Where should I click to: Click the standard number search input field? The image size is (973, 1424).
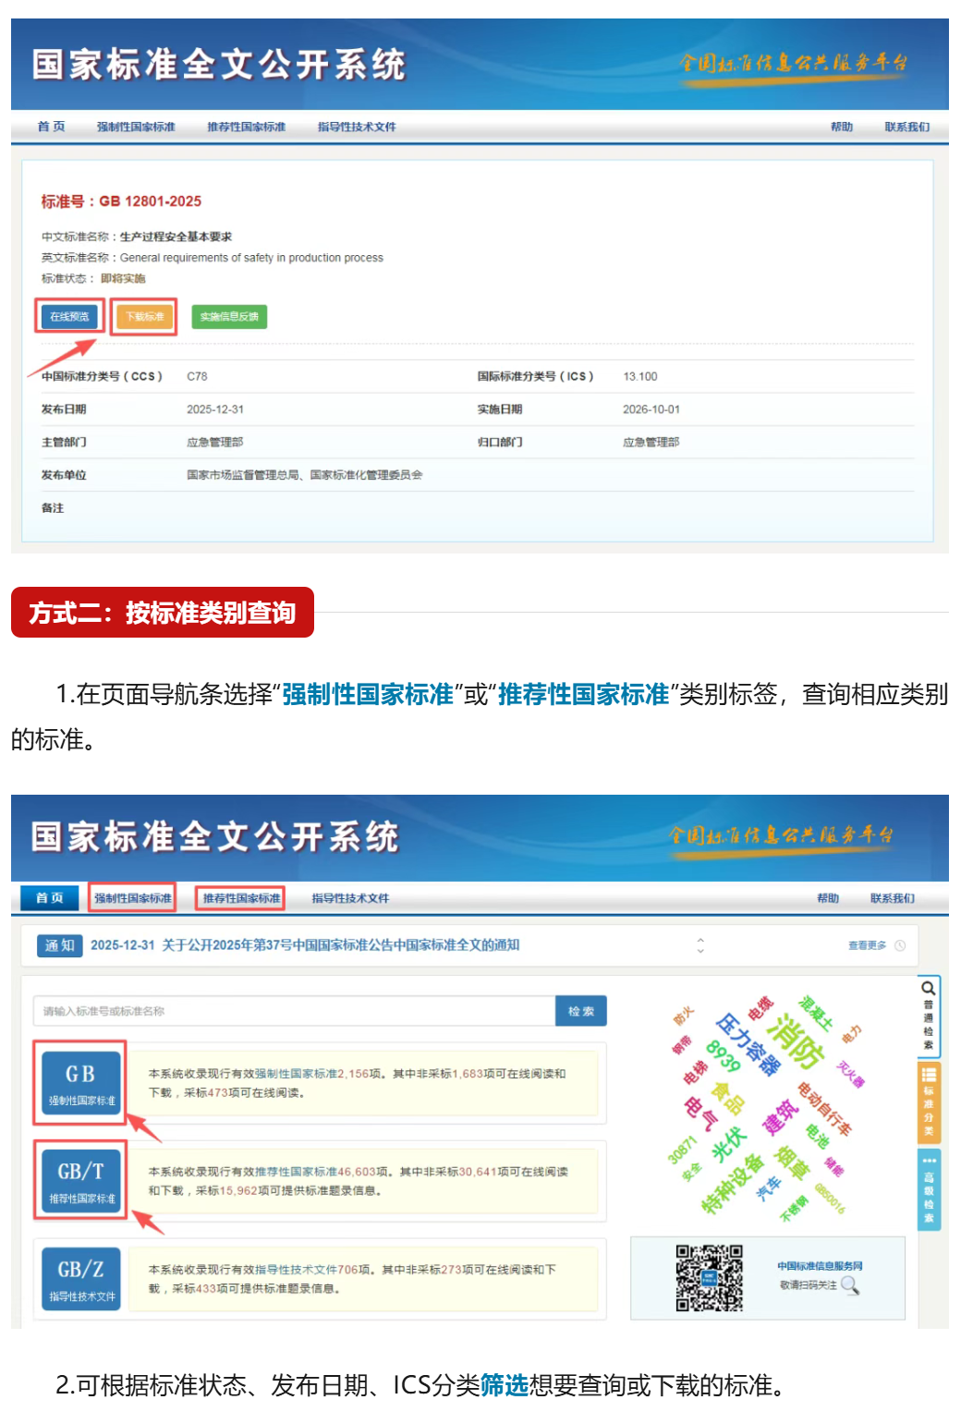click(x=294, y=1011)
